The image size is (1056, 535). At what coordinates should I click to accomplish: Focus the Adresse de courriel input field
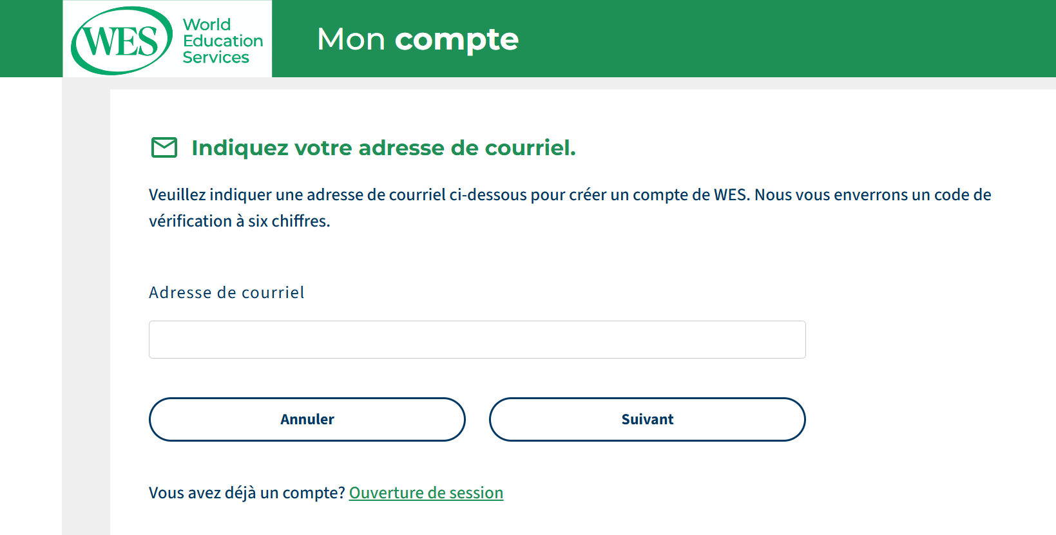point(477,339)
